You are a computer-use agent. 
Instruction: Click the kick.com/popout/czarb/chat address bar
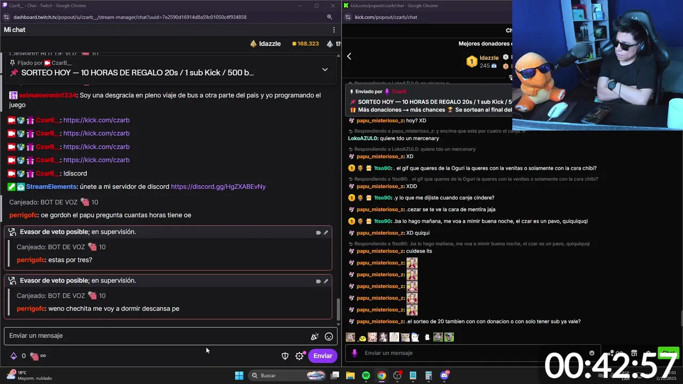[386, 17]
